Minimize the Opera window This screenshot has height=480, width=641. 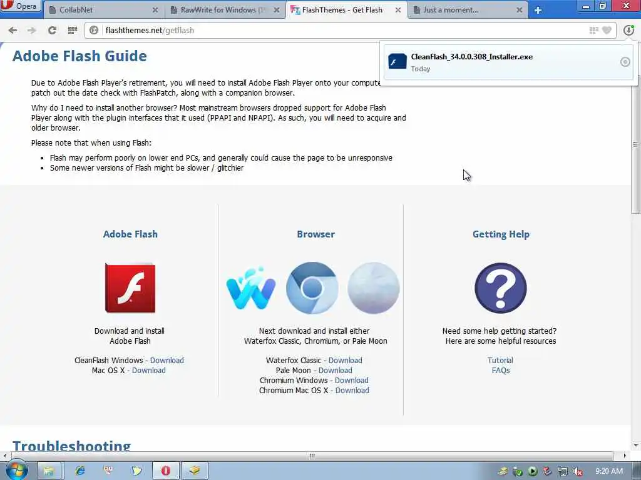[x=586, y=6]
